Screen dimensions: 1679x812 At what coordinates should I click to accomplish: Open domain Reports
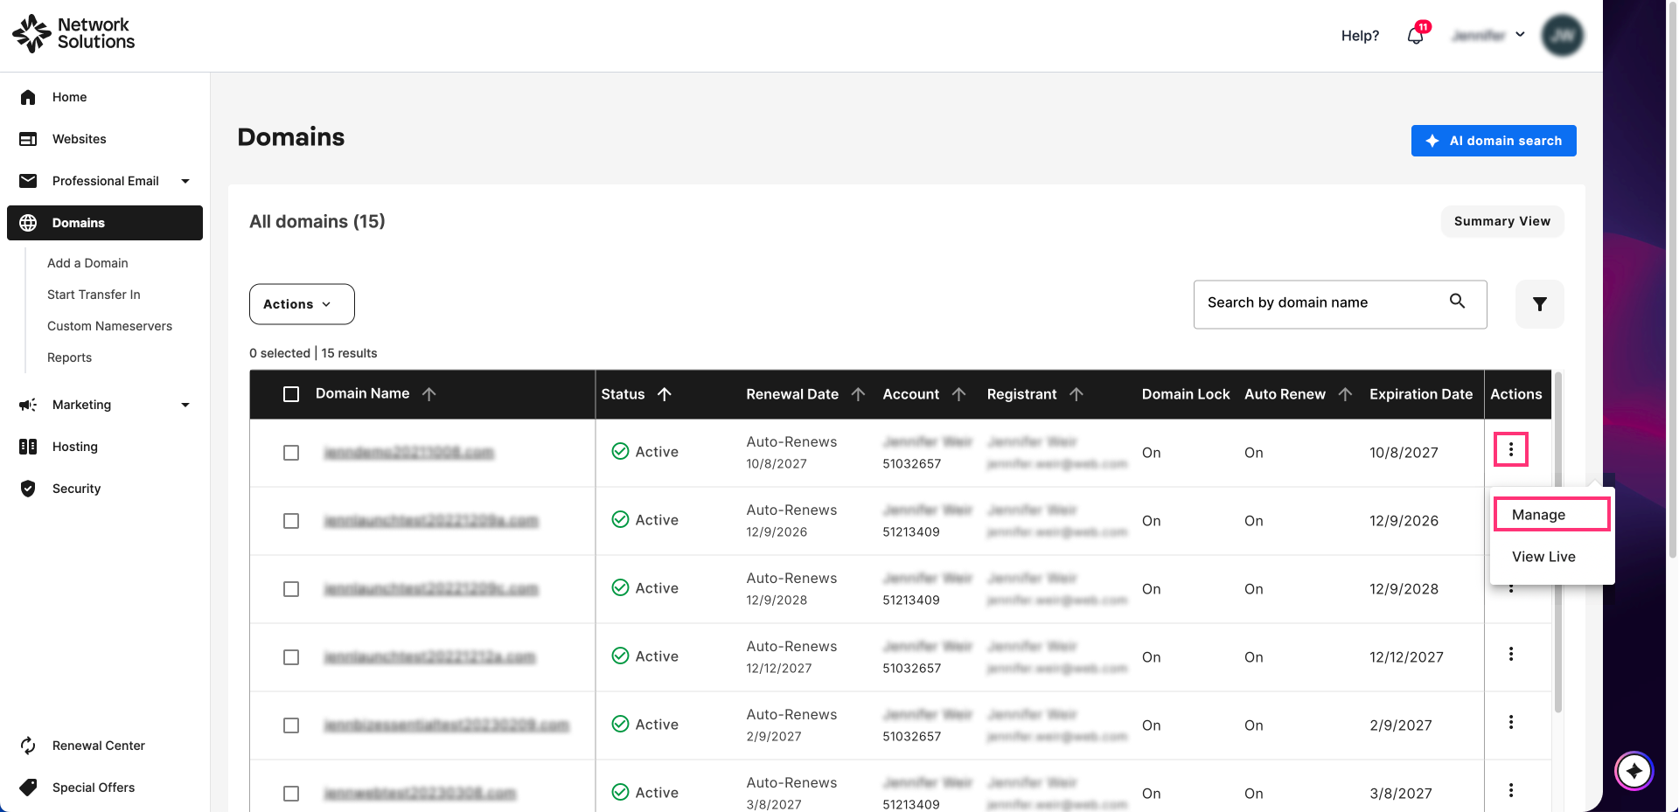[x=69, y=357]
